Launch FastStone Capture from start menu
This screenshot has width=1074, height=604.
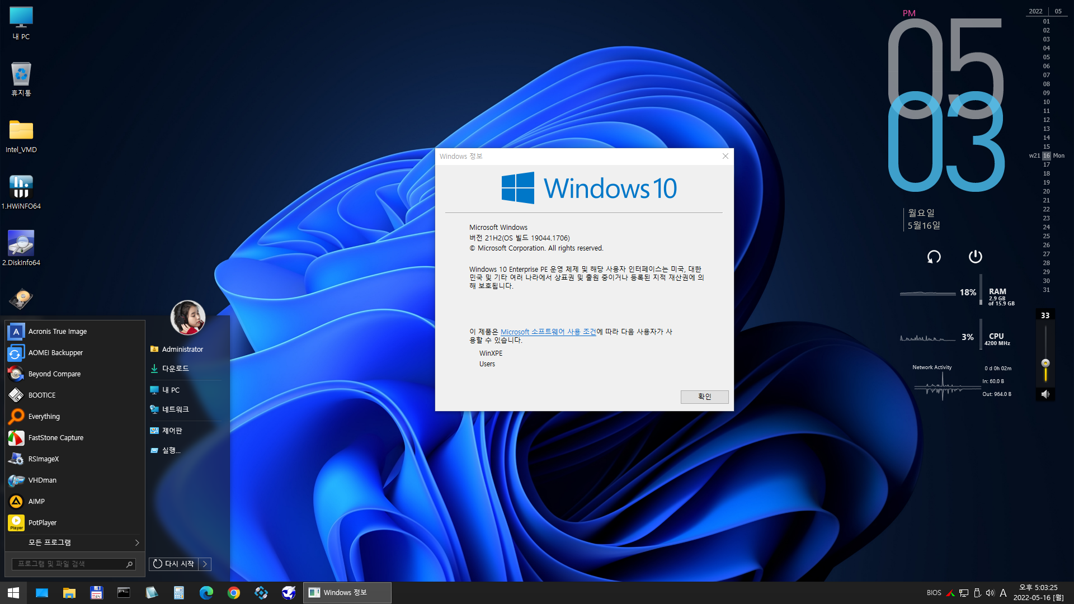(x=74, y=438)
